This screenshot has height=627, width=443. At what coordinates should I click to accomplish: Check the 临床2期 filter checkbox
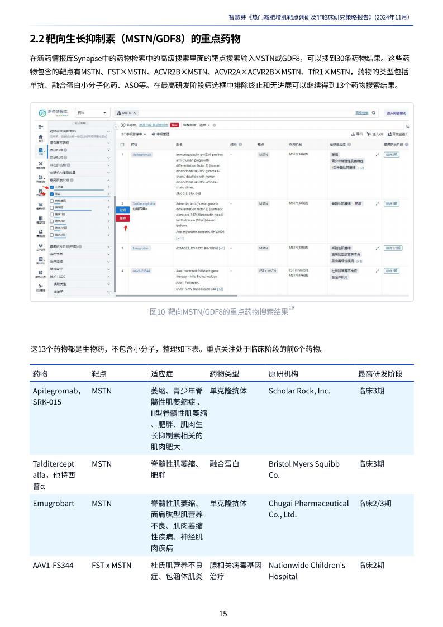pos(51,221)
